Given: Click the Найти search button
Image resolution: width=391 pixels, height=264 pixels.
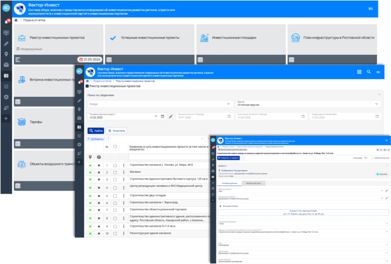Looking at the screenshot, I should point(96,131).
